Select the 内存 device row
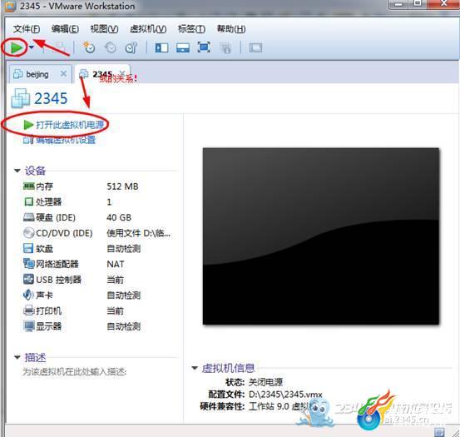 point(96,186)
